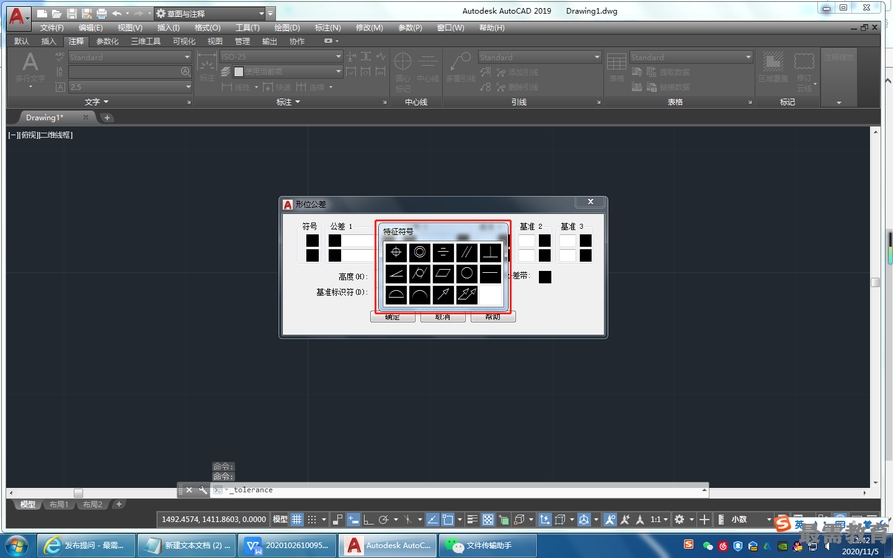
Task: Select the Flatness parallelogram symbol
Action: point(443,273)
